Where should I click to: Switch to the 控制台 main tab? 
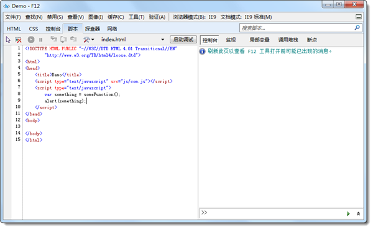coord(53,29)
